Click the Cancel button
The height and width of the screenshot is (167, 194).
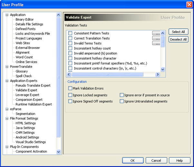pos(156,161)
